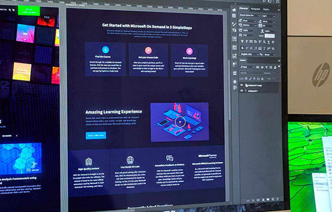Screen dimensions: 332x212
Task: Open the grid-shaped Swatches panel icon
Action: click(234, 16)
